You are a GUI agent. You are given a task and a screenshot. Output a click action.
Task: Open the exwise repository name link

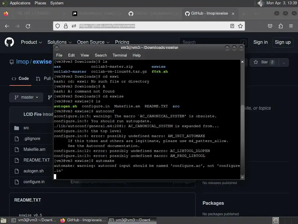[x=42, y=62]
